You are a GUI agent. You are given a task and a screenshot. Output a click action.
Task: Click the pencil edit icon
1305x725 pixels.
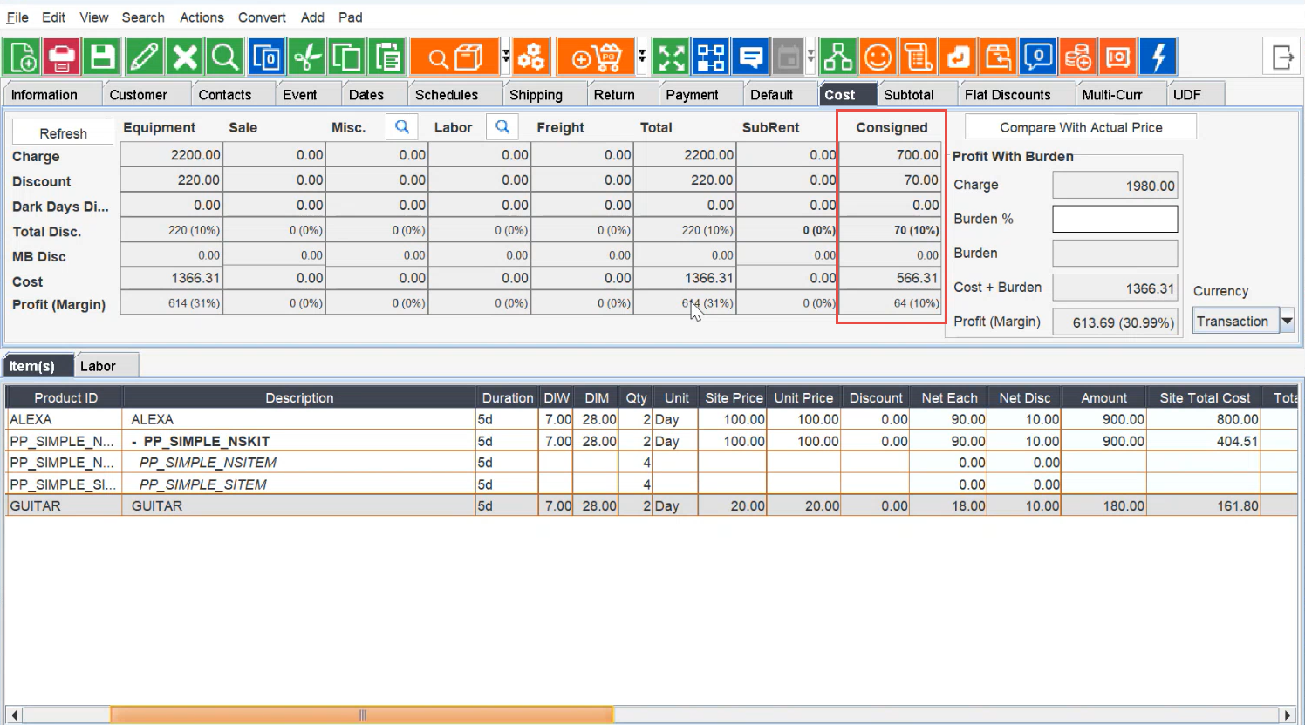144,58
